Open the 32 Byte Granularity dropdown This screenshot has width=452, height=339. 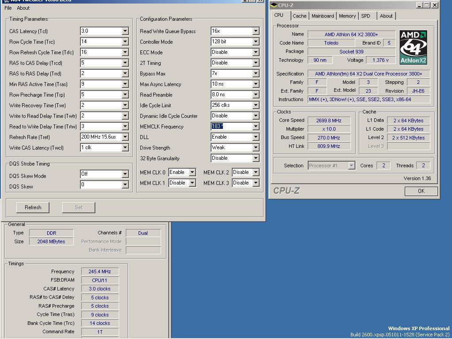[256, 158]
